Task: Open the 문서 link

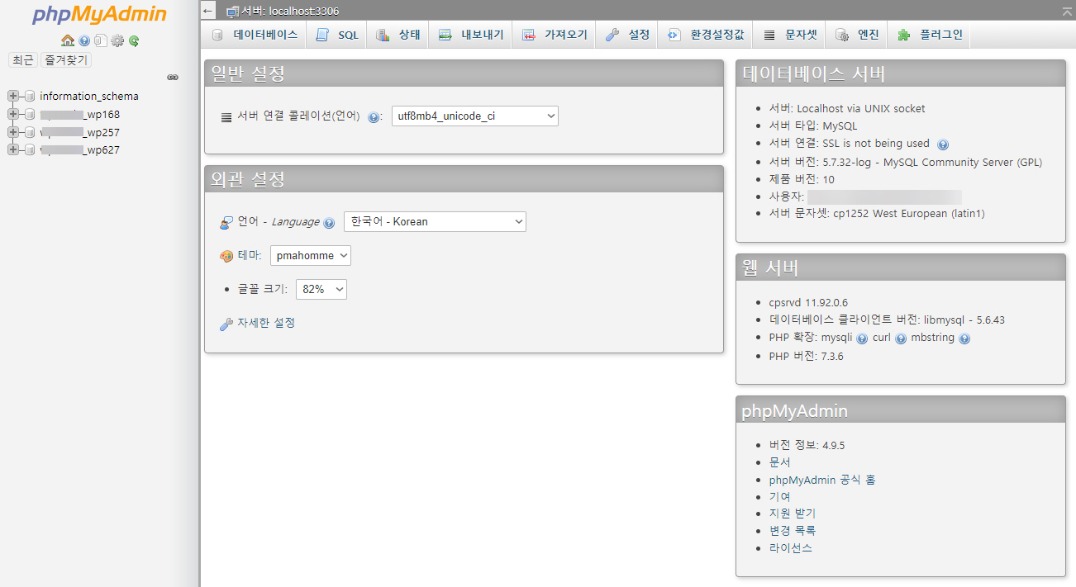Action: pyautogui.click(x=780, y=462)
